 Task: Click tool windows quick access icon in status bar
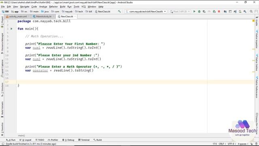click(x=3, y=144)
